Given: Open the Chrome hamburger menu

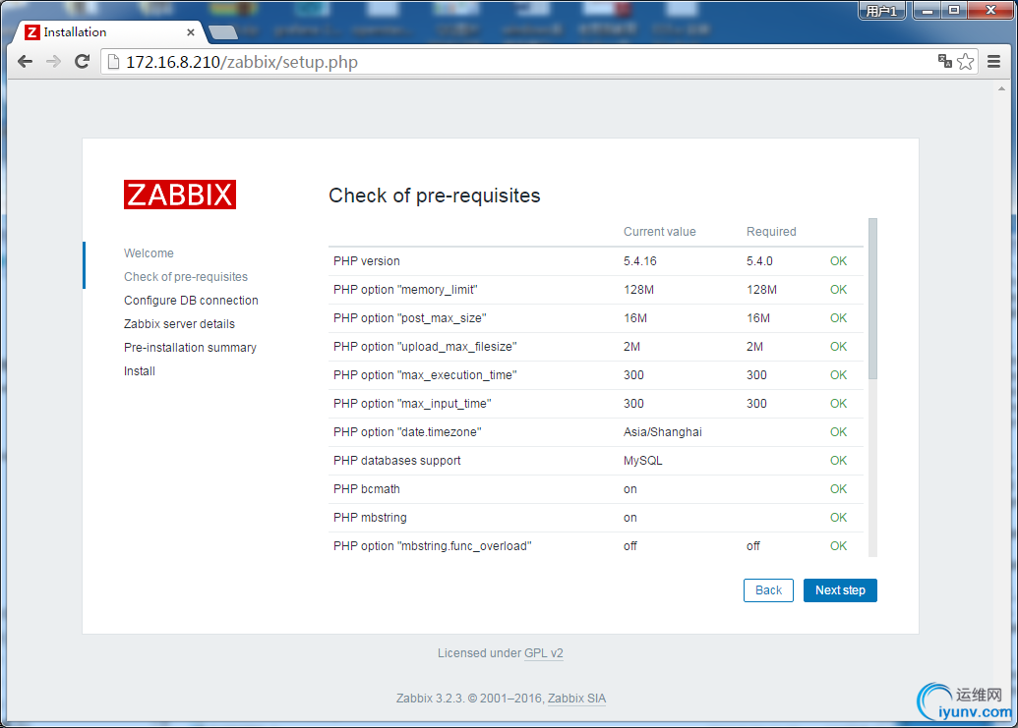Looking at the screenshot, I should click(x=993, y=62).
